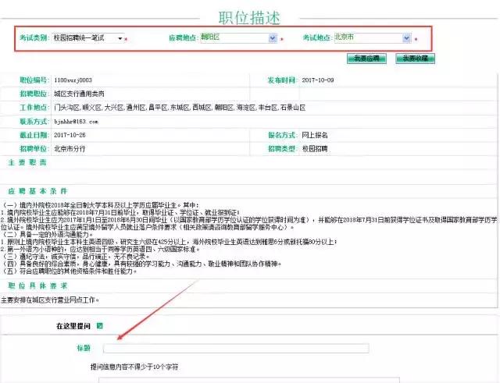
Task: Click inside the question content text area
Action: pos(248,380)
